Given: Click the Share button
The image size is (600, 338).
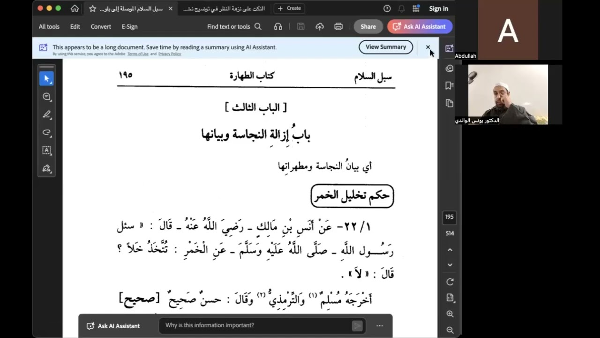Looking at the screenshot, I should [x=368, y=27].
